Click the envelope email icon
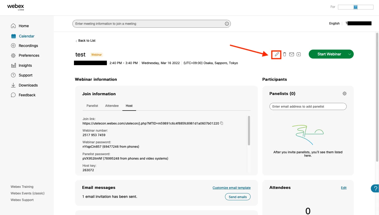 [x=291, y=54]
